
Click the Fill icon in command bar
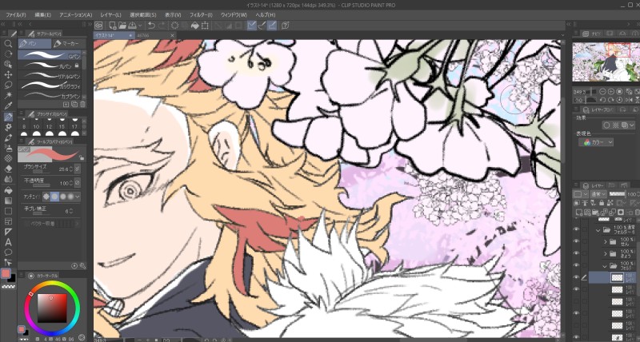[195, 26]
